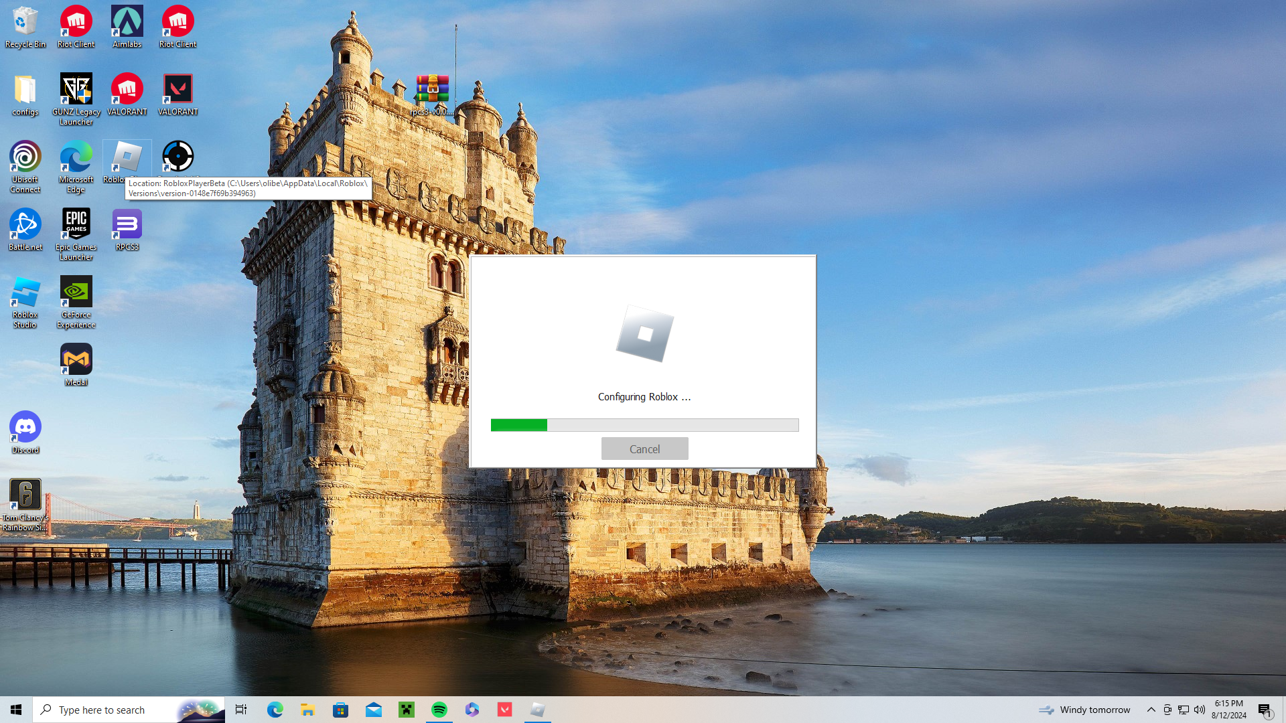This screenshot has height=723, width=1286.
Task: Open the Windows Start menu
Action: pyautogui.click(x=16, y=710)
